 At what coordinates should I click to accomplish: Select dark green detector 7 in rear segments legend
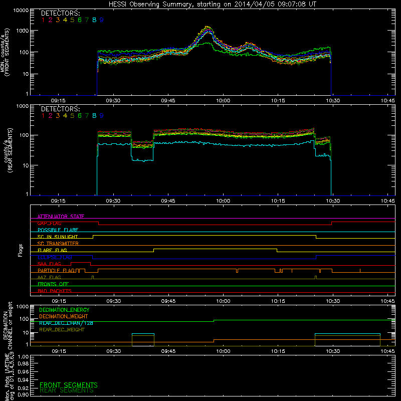(x=87, y=116)
